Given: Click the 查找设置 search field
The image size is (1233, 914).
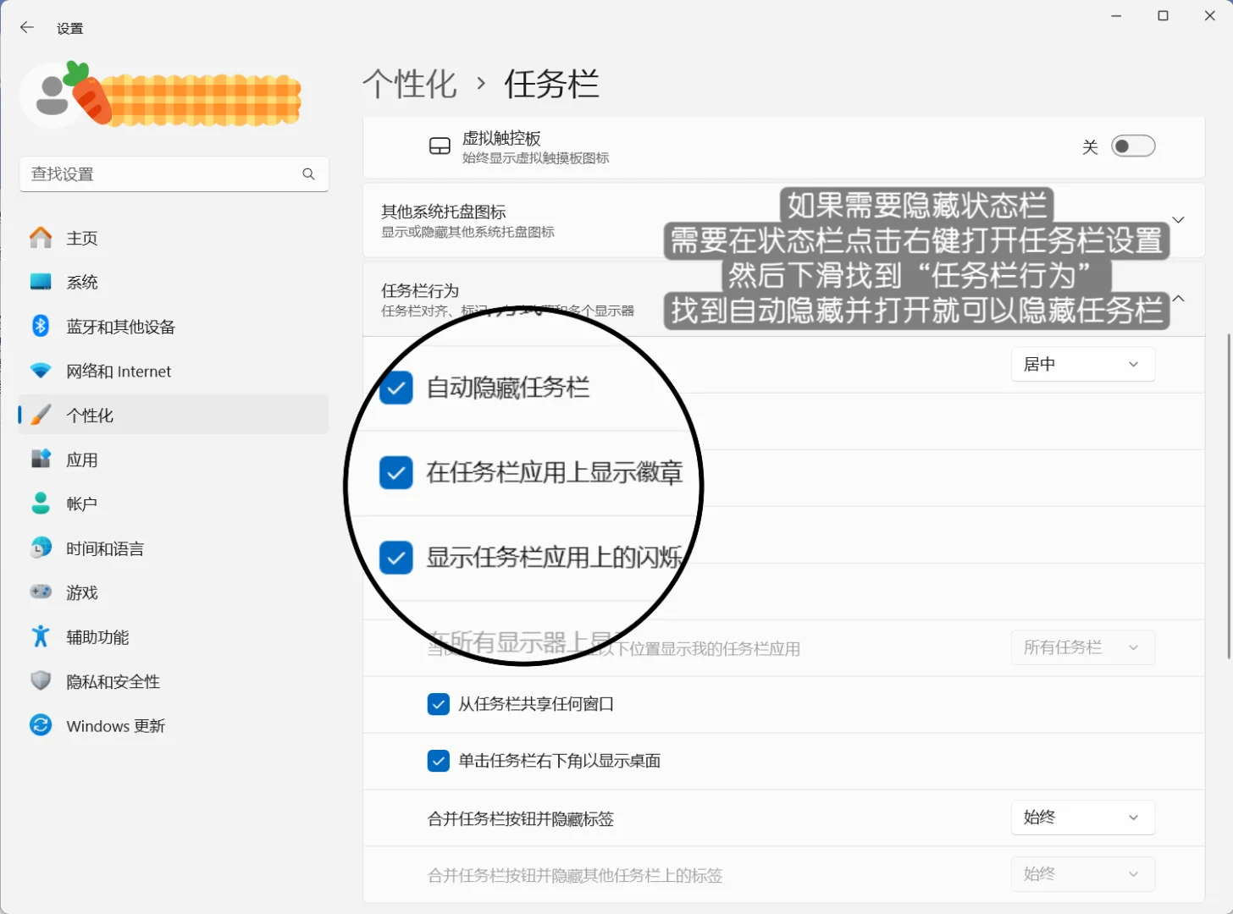Looking at the screenshot, I should point(174,173).
